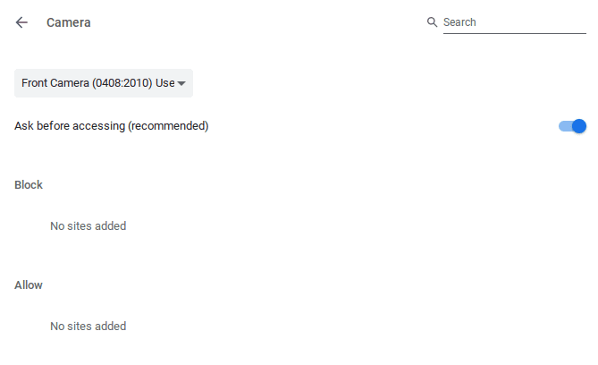This screenshot has height=365, width=598.
Task: Click the magnifying glass search icon
Action: 432,22
